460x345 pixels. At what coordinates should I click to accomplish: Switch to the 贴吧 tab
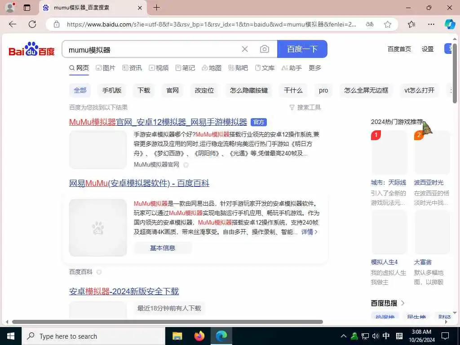[238, 68]
